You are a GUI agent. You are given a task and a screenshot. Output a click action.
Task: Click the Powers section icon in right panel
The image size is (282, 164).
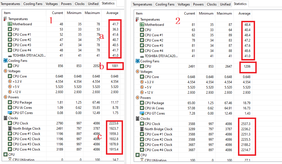pos(137,98)
